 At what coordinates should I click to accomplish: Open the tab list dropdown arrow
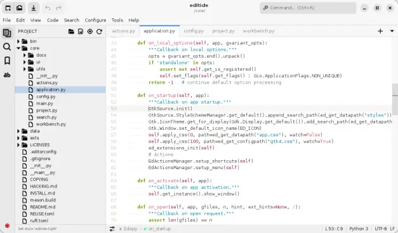click(x=392, y=31)
